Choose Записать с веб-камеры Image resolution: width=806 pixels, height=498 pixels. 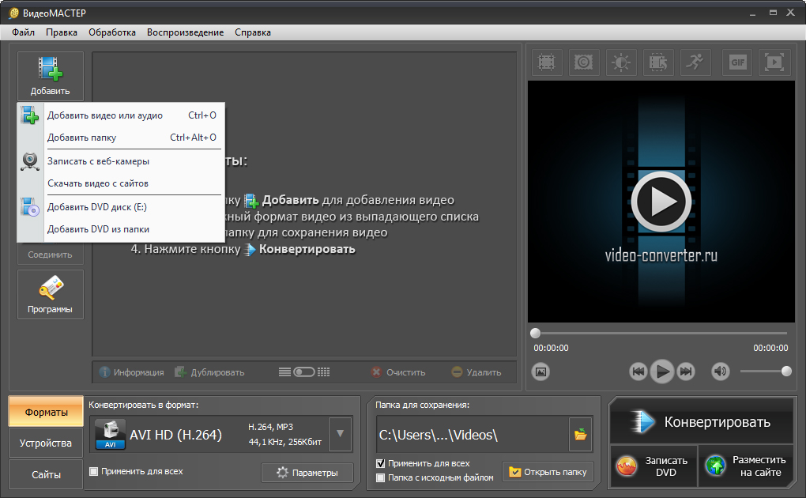[121, 161]
